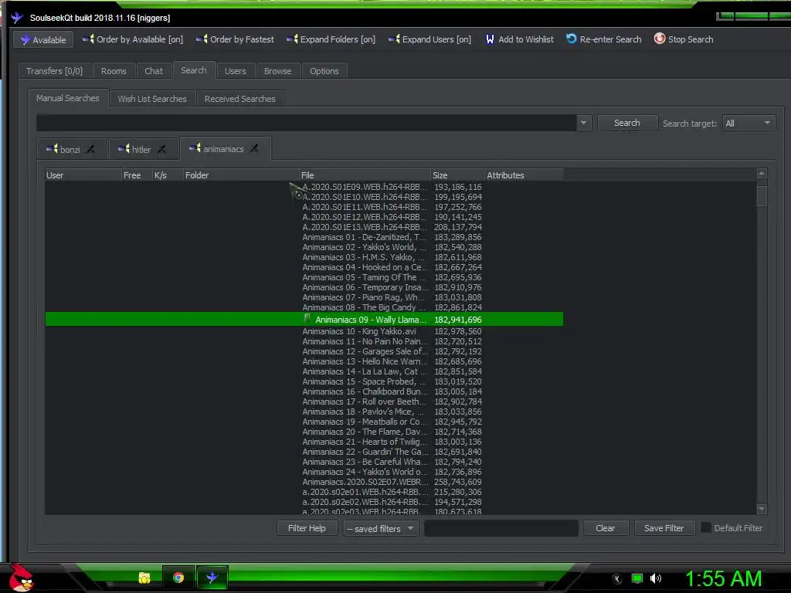Add current search to Wishlist
Screen dimensions: 791x593
point(520,39)
